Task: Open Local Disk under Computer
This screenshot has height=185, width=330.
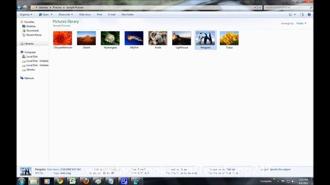Action: pyautogui.click(x=32, y=57)
